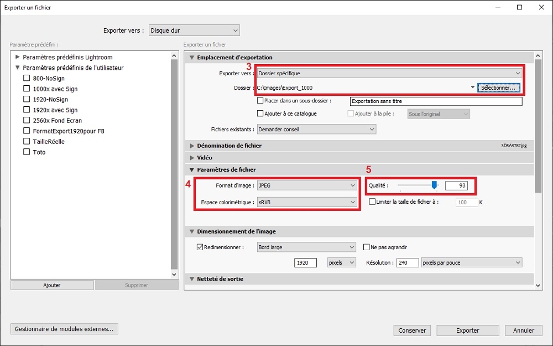Open Gestionnaire de modules externes
The image size is (553, 346).
(x=64, y=329)
